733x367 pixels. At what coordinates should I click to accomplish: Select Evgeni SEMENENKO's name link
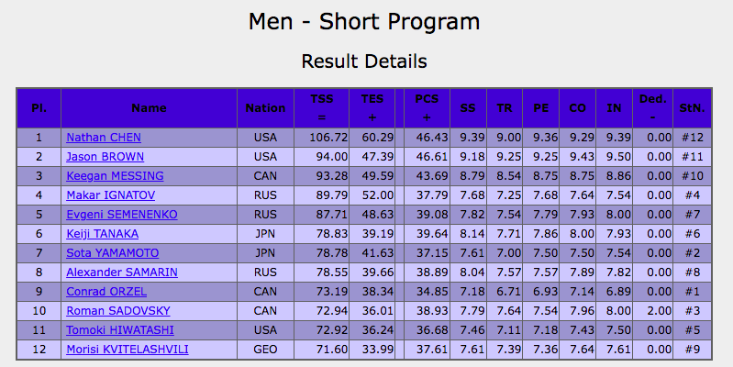pos(122,215)
